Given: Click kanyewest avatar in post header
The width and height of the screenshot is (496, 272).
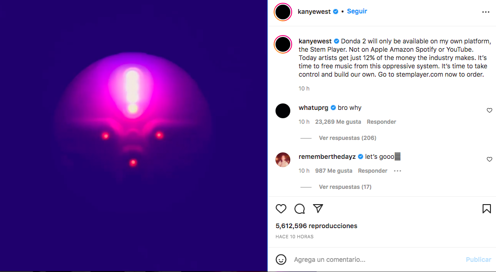Looking at the screenshot, I should [x=283, y=12].
